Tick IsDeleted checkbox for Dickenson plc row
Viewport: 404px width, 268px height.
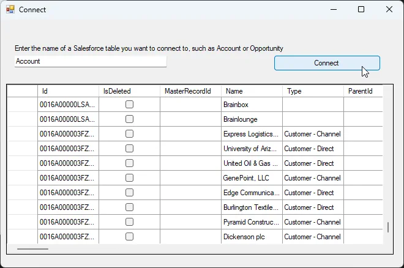coord(129,237)
